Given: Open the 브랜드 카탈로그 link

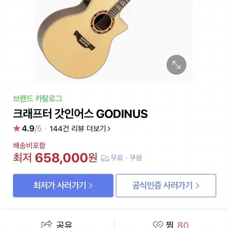Looking at the screenshot, I should pyautogui.click(x=38, y=99).
